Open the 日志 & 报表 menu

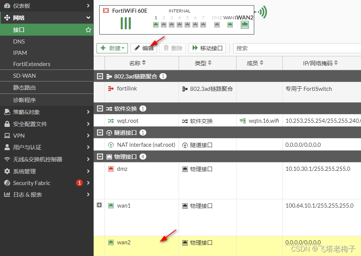click(47, 195)
